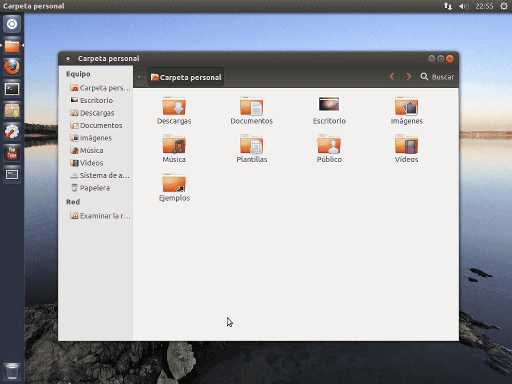Click the small path bar left scroll arrow
This screenshot has height=384, width=512.
(139, 77)
